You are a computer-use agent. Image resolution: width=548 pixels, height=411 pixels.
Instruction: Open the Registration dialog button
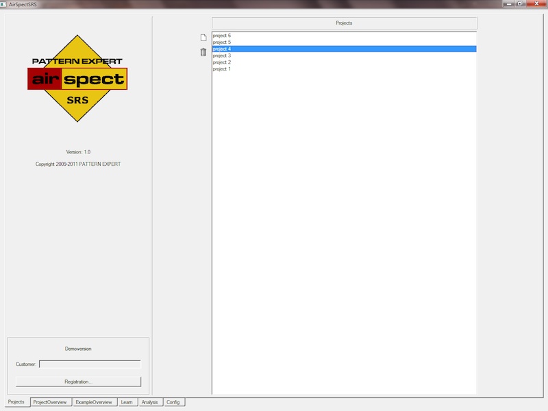[x=78, y=382]
